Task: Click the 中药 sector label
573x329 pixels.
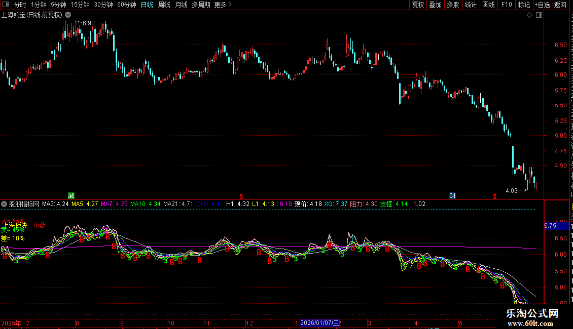Action: point(40,225)
